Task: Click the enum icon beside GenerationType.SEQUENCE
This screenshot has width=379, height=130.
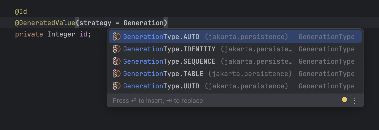Action: (116, 61)
